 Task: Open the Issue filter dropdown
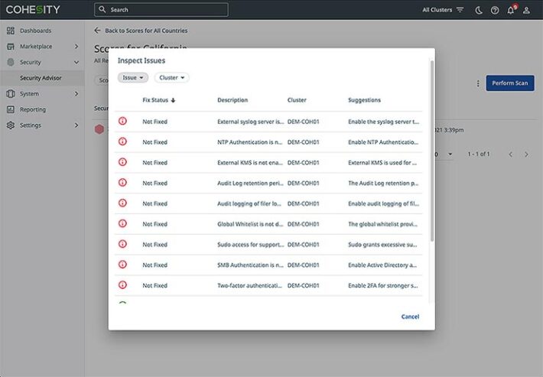pyautogui.click(x=133, y=77)
